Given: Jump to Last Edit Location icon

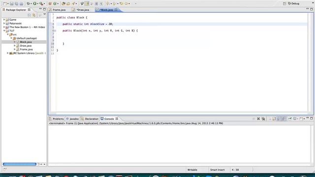Looking at the screenshot, I should point(122,3).
